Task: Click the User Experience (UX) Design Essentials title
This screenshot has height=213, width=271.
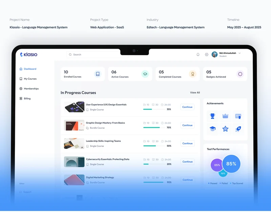Action: pyautogui.click(x=106, y=105)
